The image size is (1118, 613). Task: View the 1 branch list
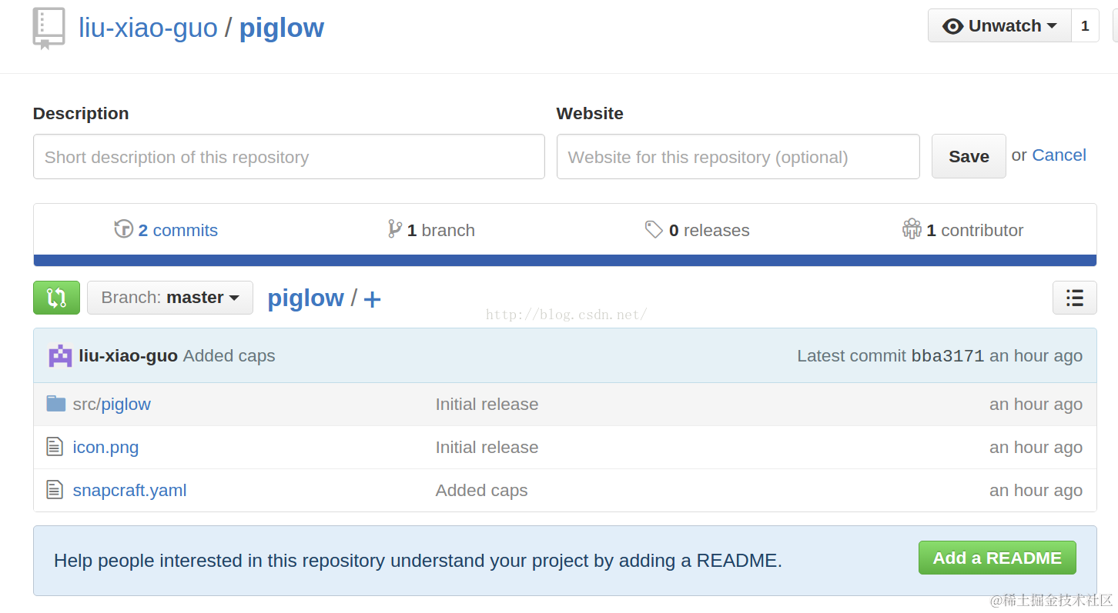[440, 230]
